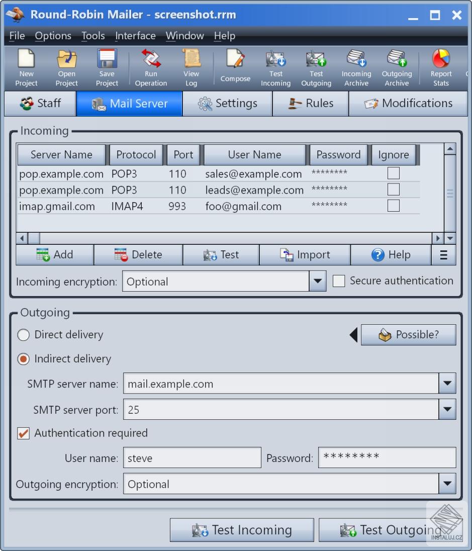
Task: Switch to the Rules tab
Action: (310, 104)
